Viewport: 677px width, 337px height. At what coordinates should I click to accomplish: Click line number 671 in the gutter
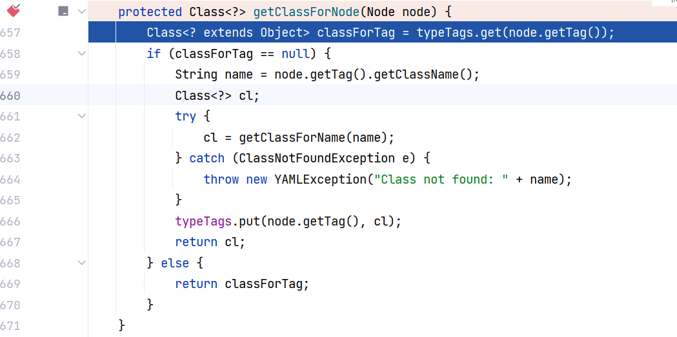(10, 326)
